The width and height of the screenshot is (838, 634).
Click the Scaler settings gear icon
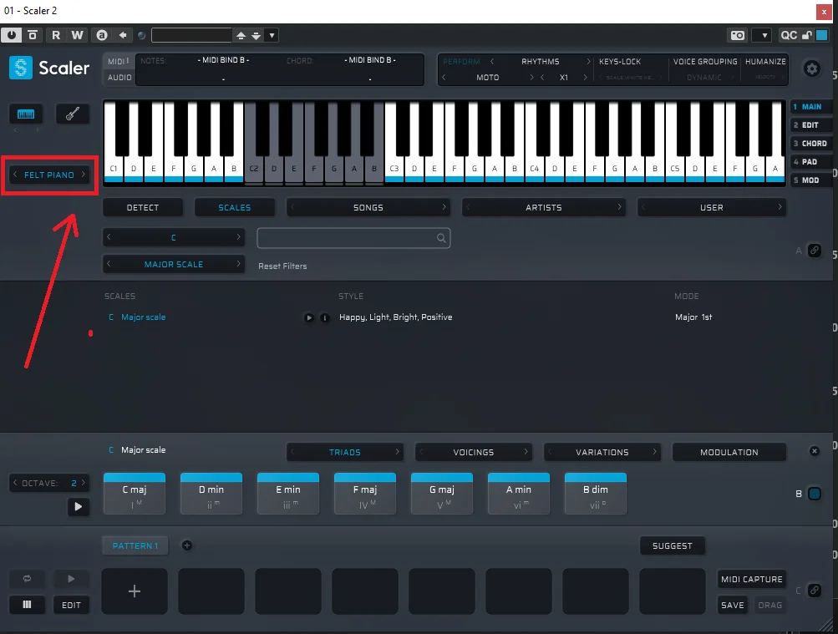pyautogui.click(x=812, y=68)
